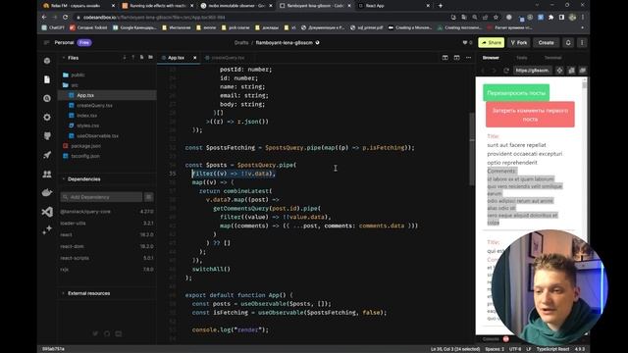Open the Settings gear in CodeSandbox sidebar
628x353 pixels.
coord(47,117)
